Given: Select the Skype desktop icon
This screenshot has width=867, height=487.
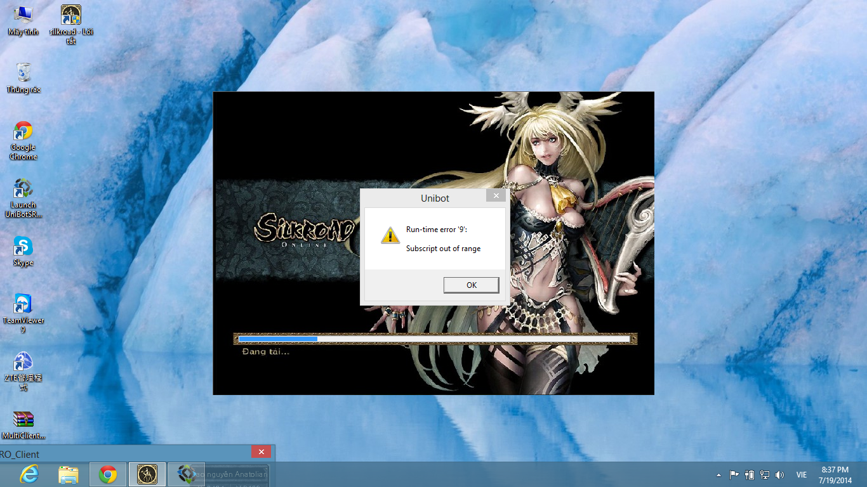Looking at the screenshot, I should [x=23, y=252].
